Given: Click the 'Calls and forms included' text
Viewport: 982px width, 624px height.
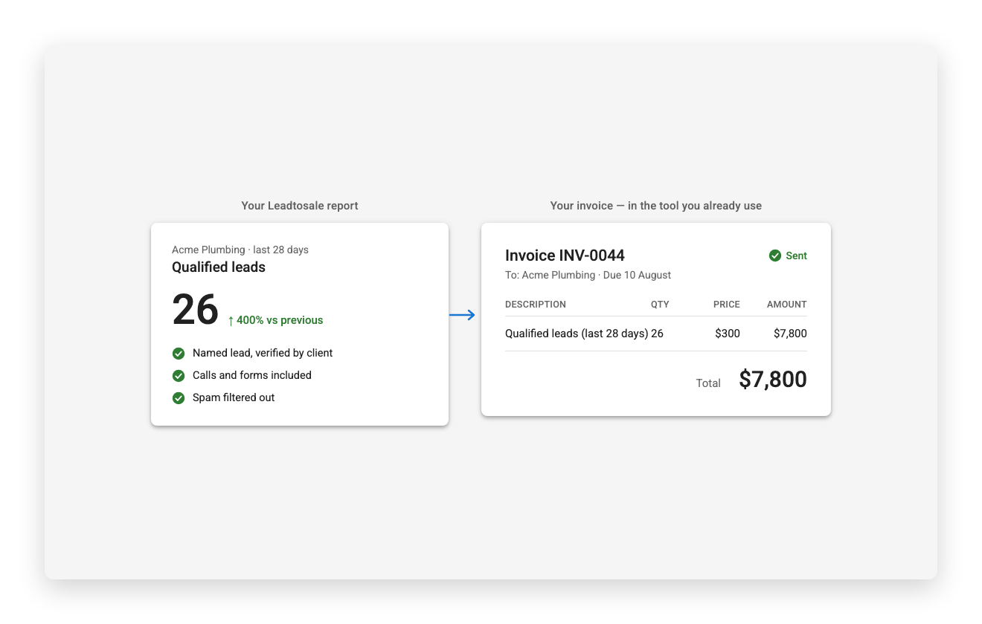Looking at the screenshot, I should click(x=252, y=375).
